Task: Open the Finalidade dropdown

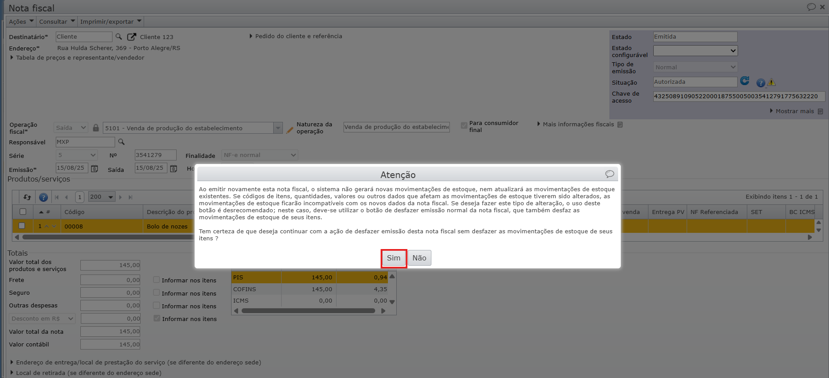Action: pos(260,155)
